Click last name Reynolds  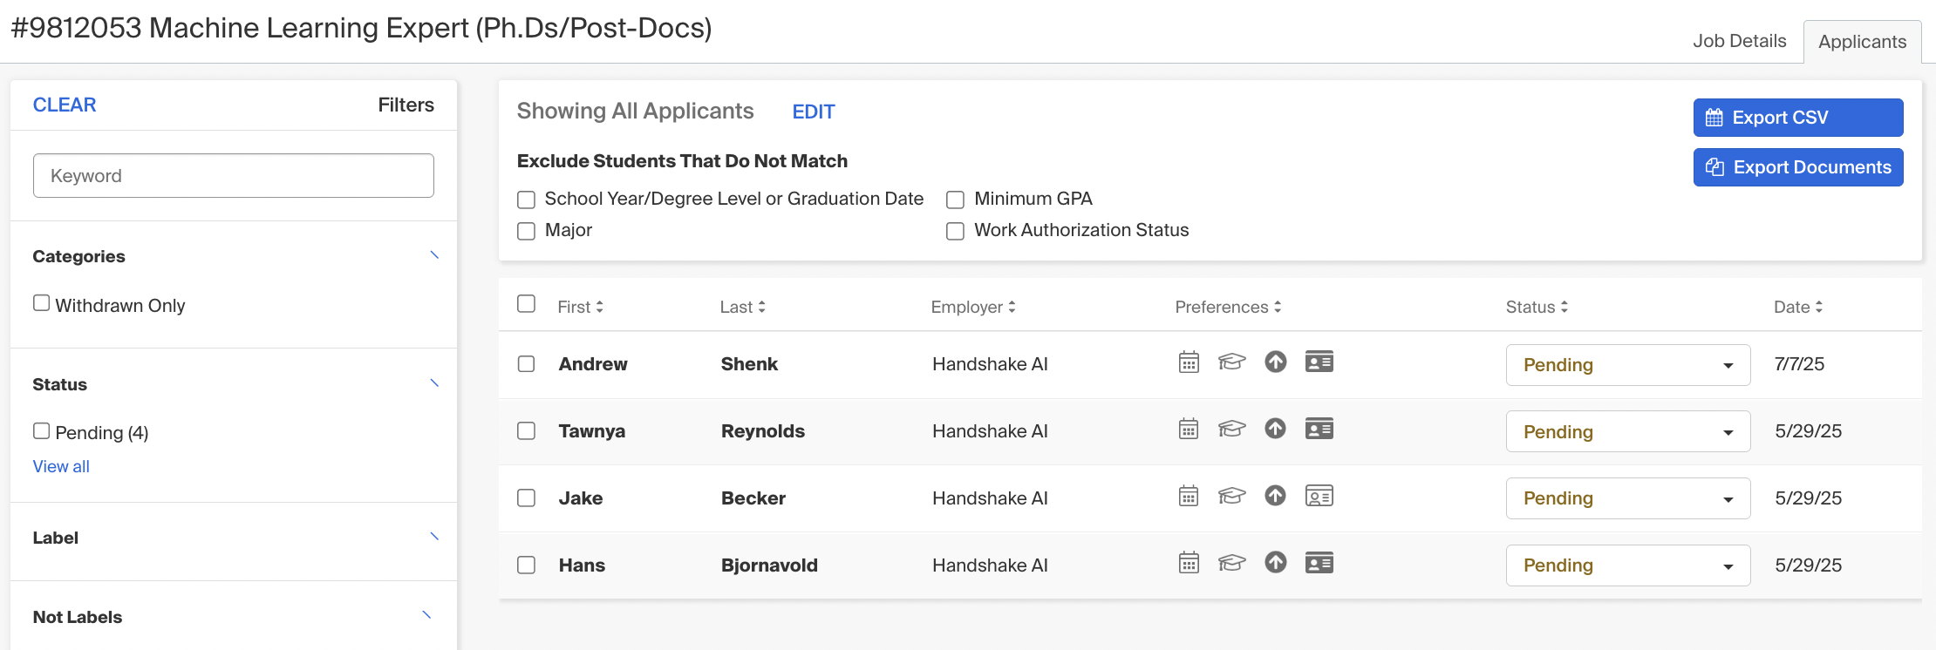763,431
